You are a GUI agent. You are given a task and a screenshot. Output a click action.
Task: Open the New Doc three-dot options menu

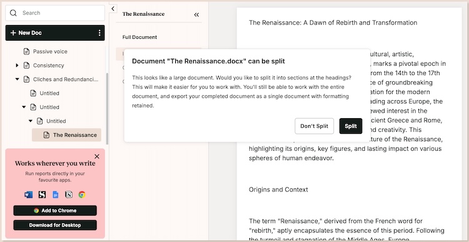coord(99,33)
